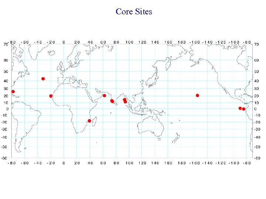
Task: Click top axis longitude label "-60"
Action: click(x=25, y=42)
